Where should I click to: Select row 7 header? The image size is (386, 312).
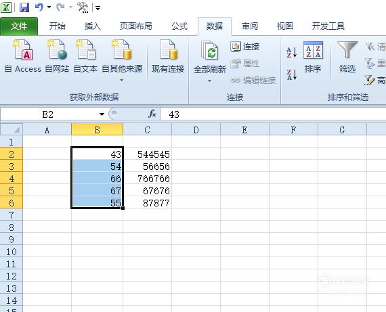12,215
